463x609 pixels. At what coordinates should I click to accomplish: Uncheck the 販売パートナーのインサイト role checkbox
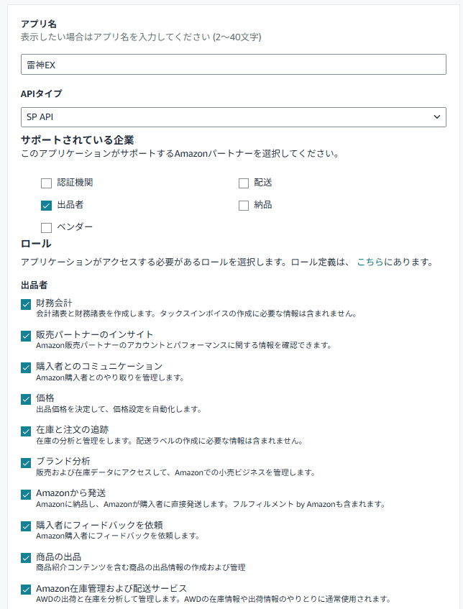[26, 336]
